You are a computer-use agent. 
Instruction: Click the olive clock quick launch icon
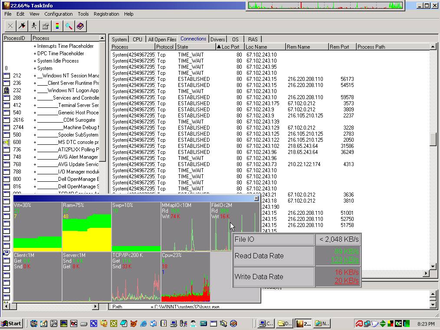click(x=114, y=323)
